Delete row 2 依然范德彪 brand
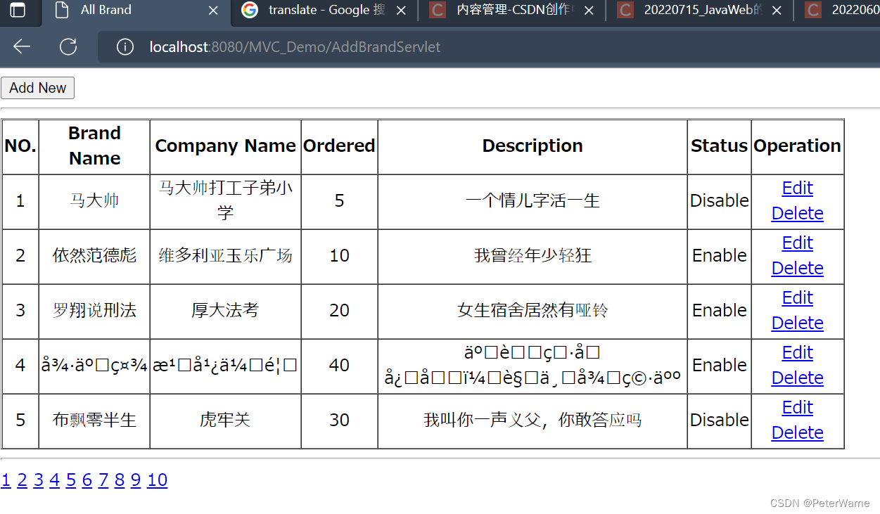Image resolution: width=880 pixels, height=514 pixels. tap(797, 269)
